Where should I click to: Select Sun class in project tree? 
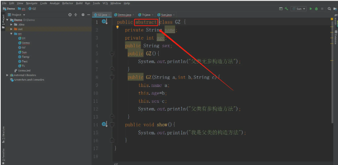[23, 52]
